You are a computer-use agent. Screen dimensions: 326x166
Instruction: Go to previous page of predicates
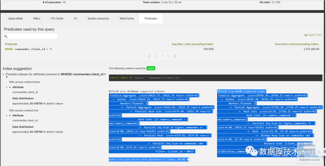156,56
